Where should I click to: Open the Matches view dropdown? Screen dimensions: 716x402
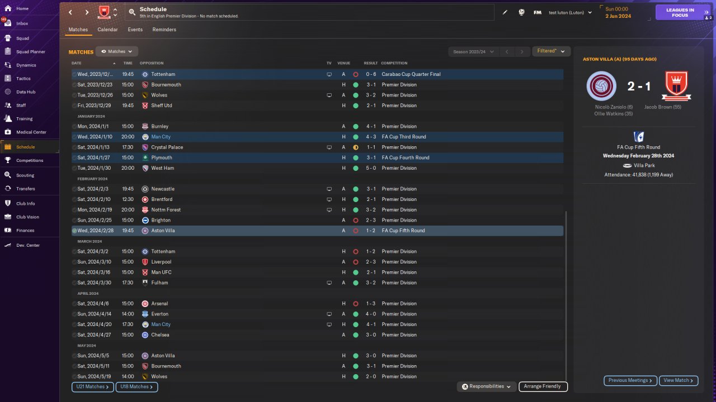coord(117,51)
